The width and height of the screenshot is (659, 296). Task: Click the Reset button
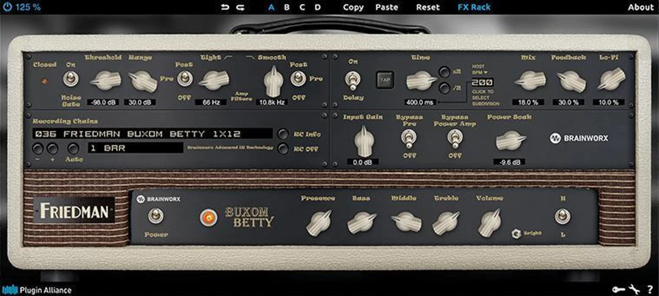[428, 7]
